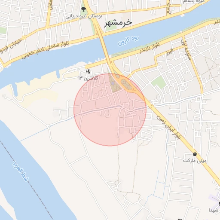Click the البرز street label
The height and width of the screenshot is (220, 220).
coord(170,52)
